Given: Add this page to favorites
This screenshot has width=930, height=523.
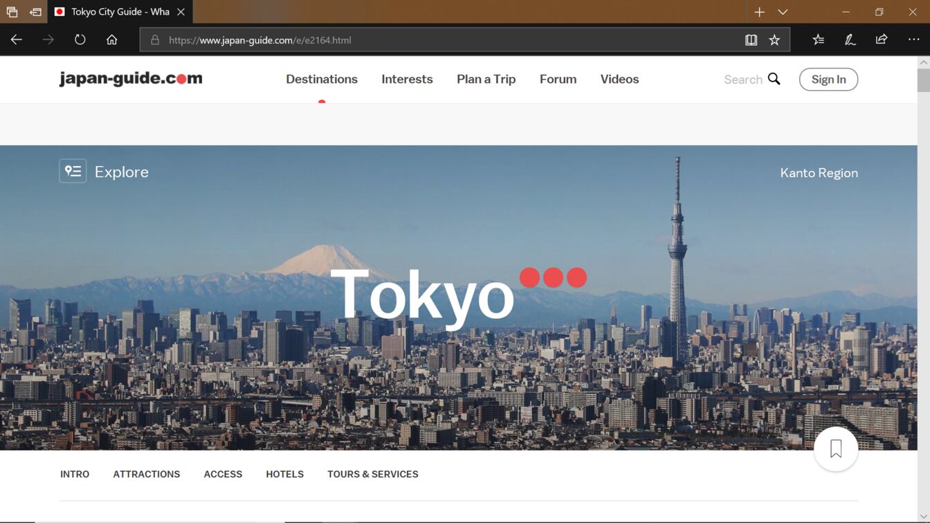Looking at the screenshot, I should (774, 40).
